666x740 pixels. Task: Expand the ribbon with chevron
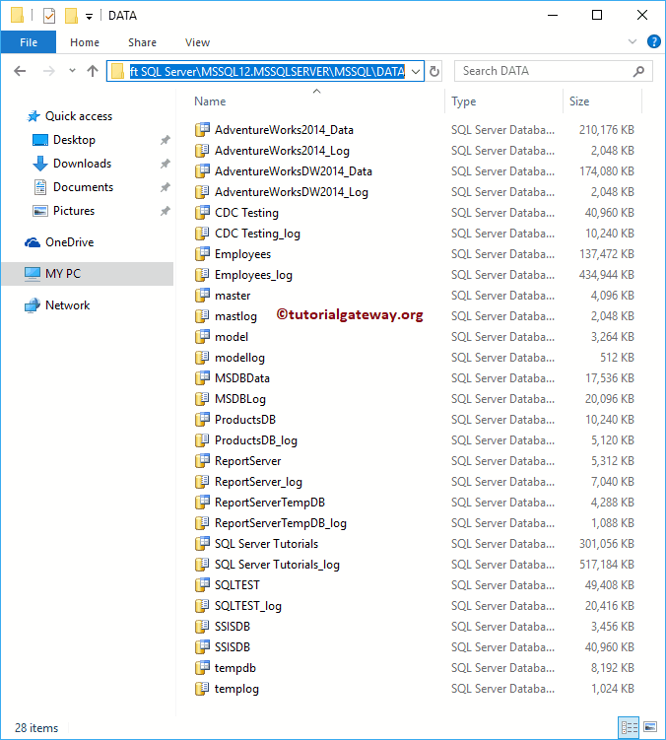click(x=633, y=42)
